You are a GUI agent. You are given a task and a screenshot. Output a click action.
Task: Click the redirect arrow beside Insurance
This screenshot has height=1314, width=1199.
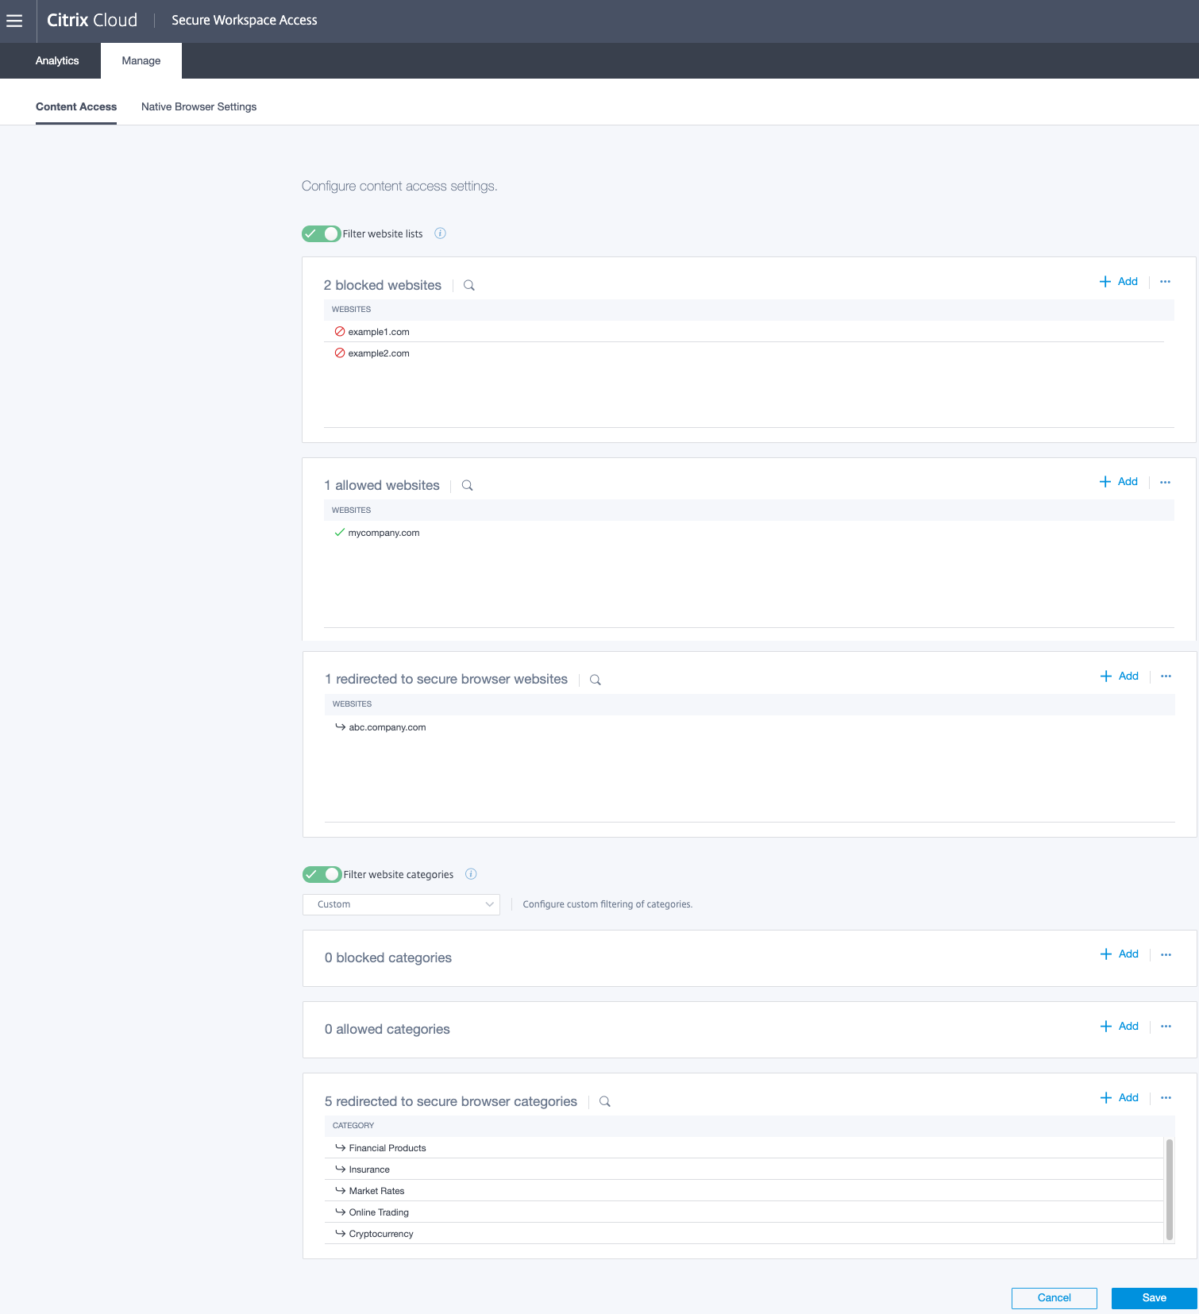coord(341,1169)
